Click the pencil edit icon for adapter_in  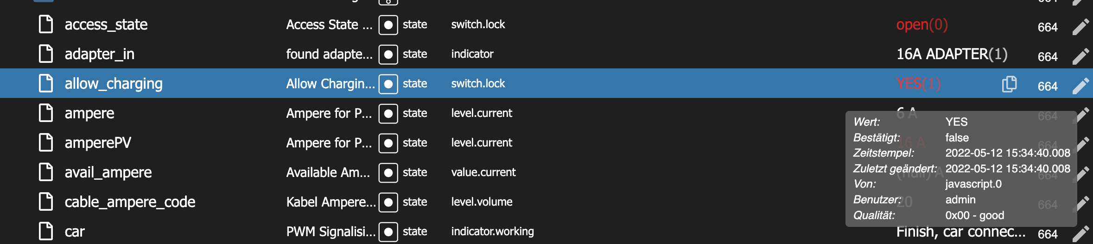pos(1080,56)
